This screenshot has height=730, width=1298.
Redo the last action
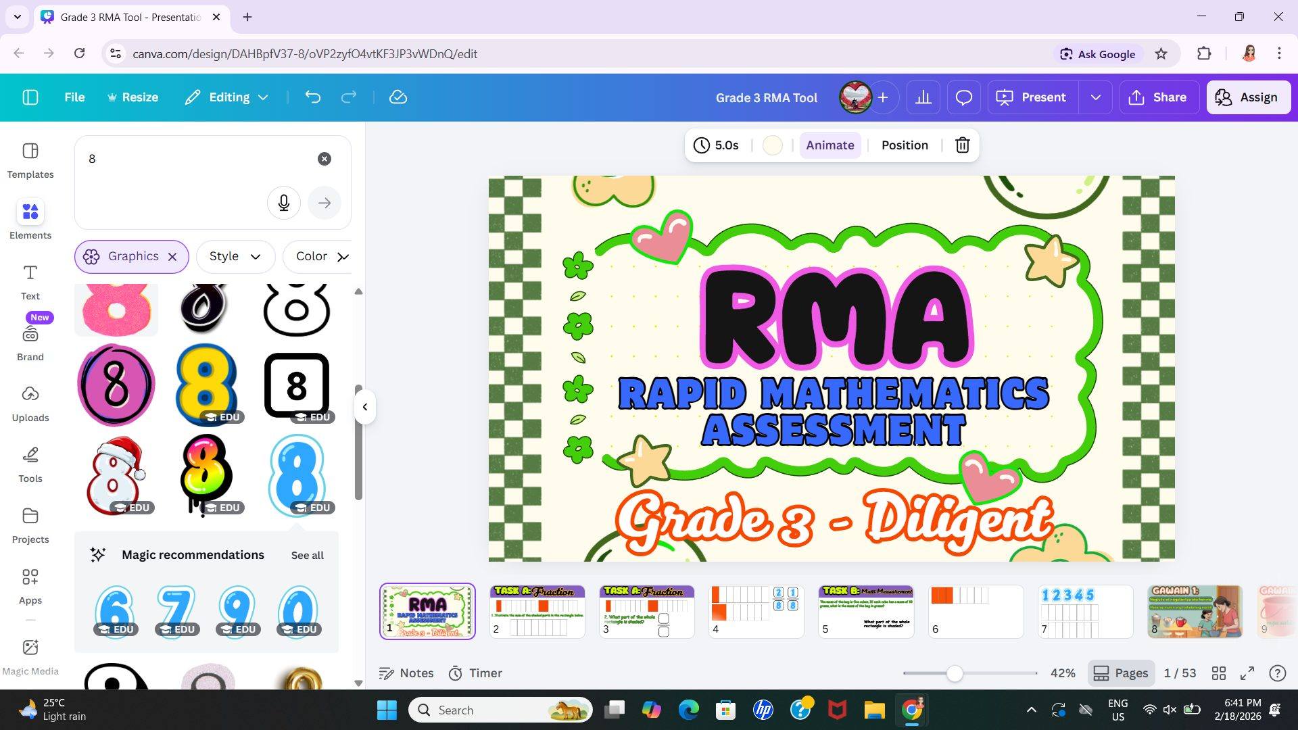click(349, 97)
